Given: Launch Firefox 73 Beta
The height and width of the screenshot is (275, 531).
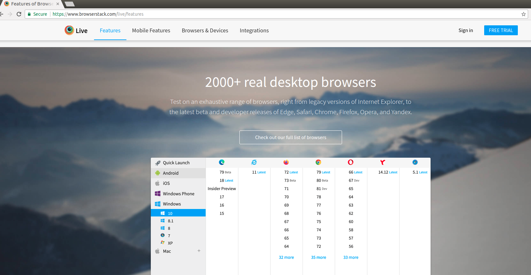Looking at the screenshot, I should click(290, 180).
